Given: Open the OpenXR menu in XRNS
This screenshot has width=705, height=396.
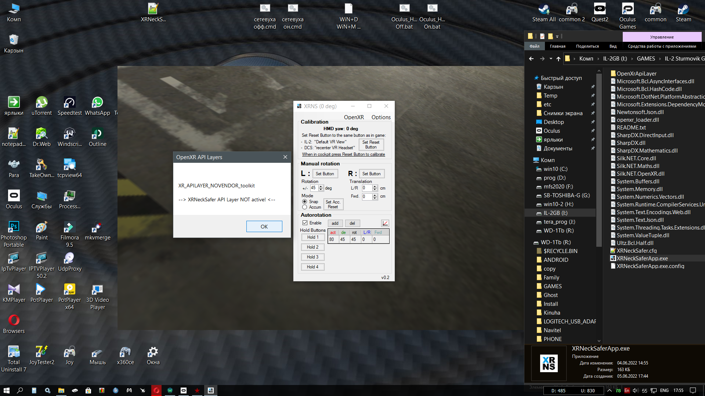Looking at the screenshot, I should point(354,117).
